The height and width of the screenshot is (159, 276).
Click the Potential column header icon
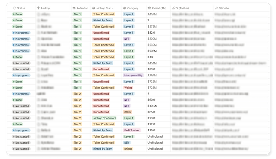click(x=74, y=8)
